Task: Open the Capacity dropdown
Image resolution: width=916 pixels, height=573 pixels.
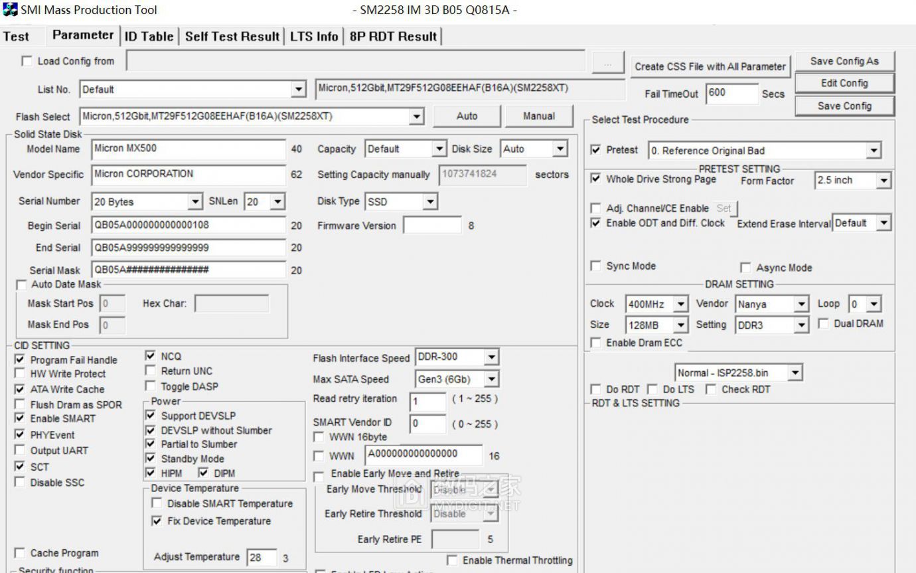Action: 406,149
